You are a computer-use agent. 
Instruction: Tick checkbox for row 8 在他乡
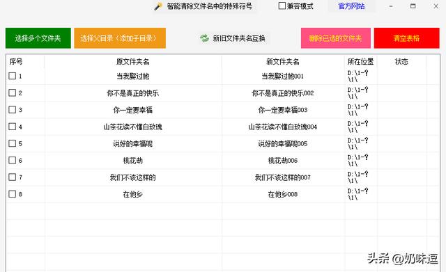point(13,194)
